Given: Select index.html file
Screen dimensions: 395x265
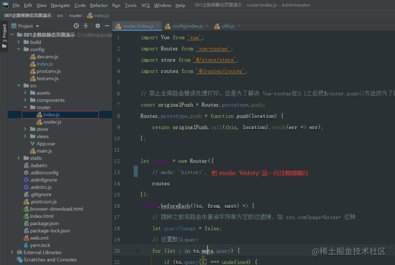Looking at the screenshot, I should pyautogui.click(x=38, y=216).
